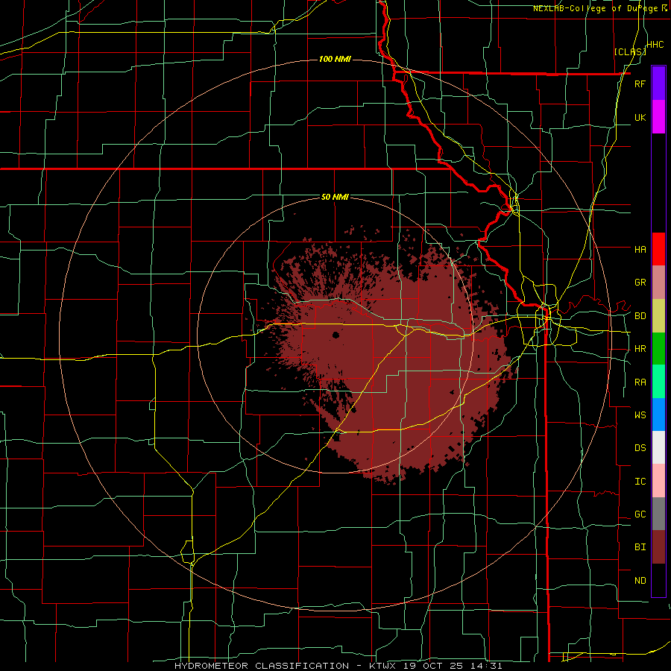Click the HA legend label
This screenshot has height=671, width=671.
tap(640, 250)
